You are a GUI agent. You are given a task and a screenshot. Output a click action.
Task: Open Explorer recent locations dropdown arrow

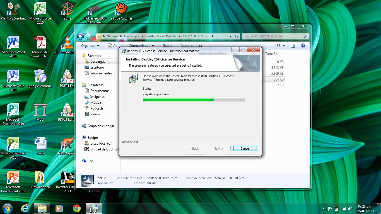tap(94, 36)
